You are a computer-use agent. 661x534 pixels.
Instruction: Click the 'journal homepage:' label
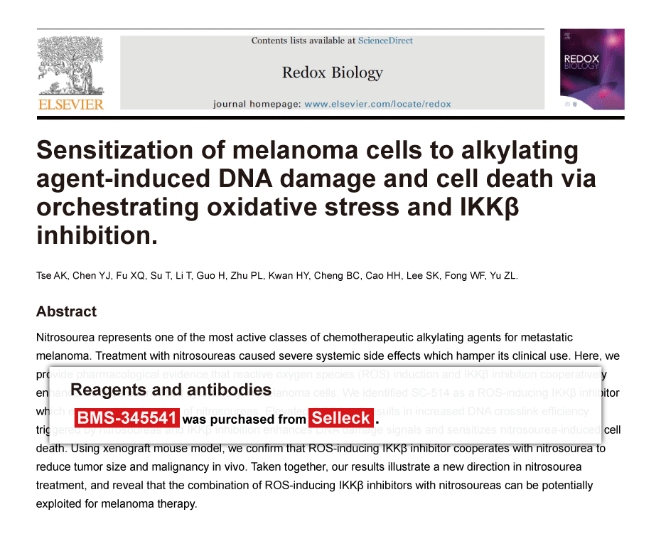pyautogui.click(x=256, y=104)
